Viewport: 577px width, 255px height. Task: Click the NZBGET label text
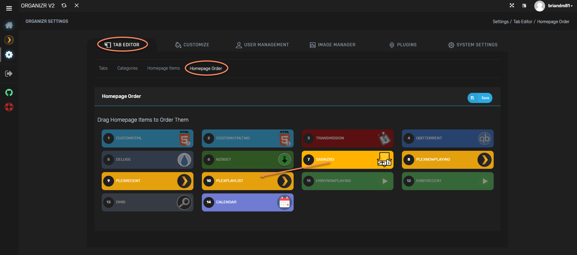click(x=224, y=159)
